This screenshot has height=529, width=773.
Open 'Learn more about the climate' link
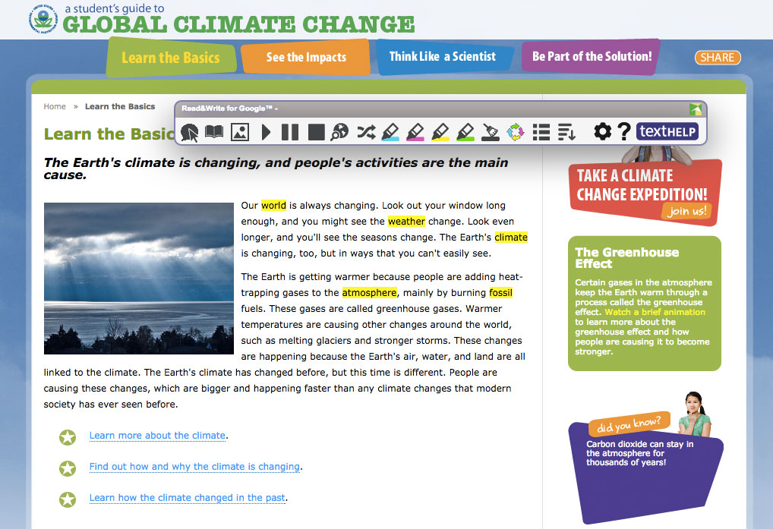pos(157,436)
